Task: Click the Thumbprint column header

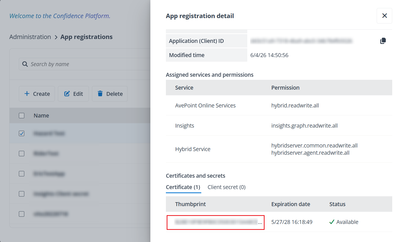Action: coord(190,204)
